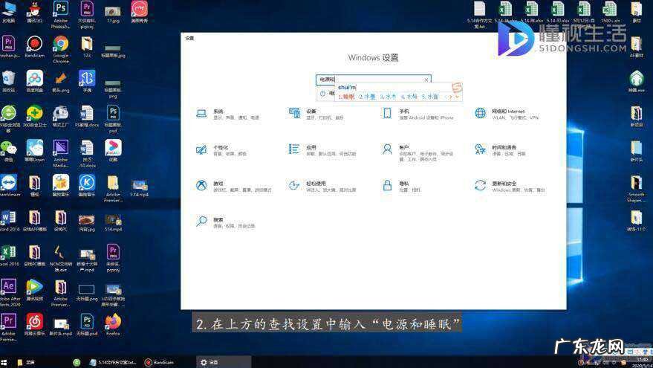Open Excel 2016 desktop shortcut
653x368 pixels.
click(x=9, y=256)
